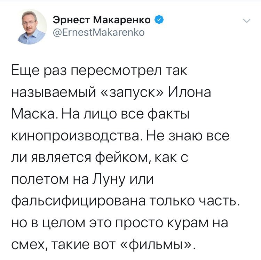Click the word кинопроизводства in the tweet

[x=74, y=137]
